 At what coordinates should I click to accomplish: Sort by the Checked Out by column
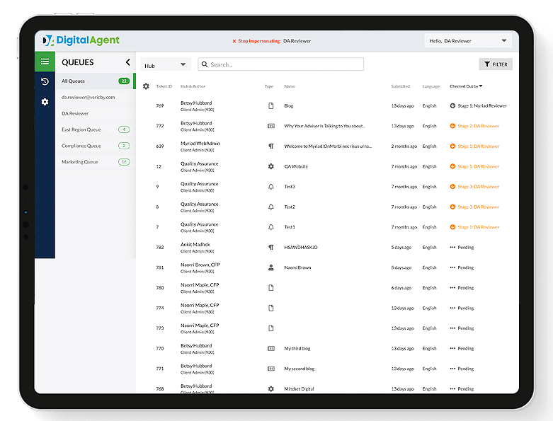click(x=466, y=86)
